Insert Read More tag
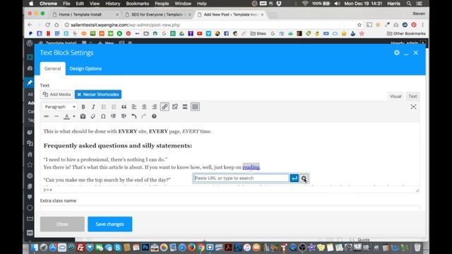 click(185, 107)
